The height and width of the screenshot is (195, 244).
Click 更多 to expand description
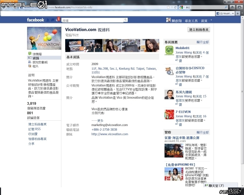coord(100,120)
